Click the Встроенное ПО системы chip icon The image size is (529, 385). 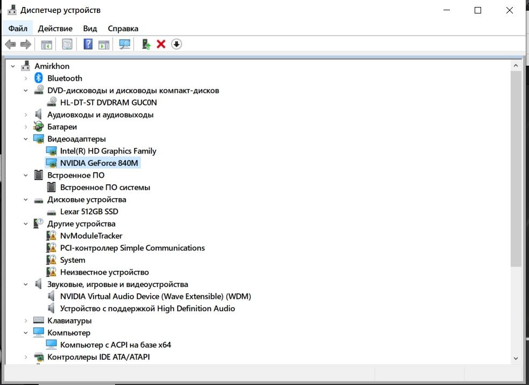coord(51,187)
